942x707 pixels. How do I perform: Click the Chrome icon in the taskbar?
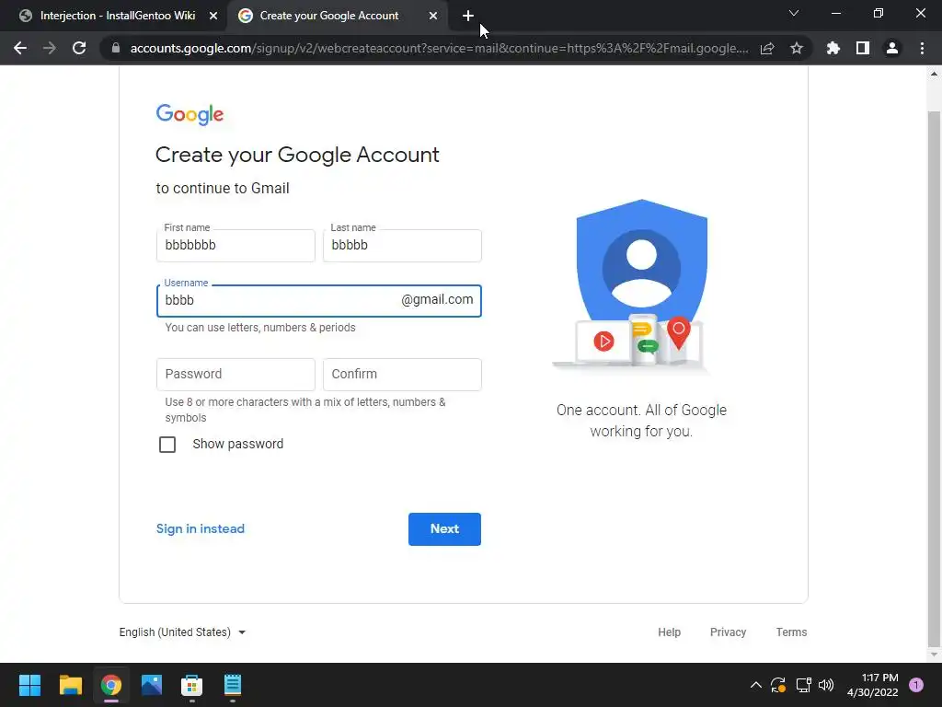(x=111, y=685)
